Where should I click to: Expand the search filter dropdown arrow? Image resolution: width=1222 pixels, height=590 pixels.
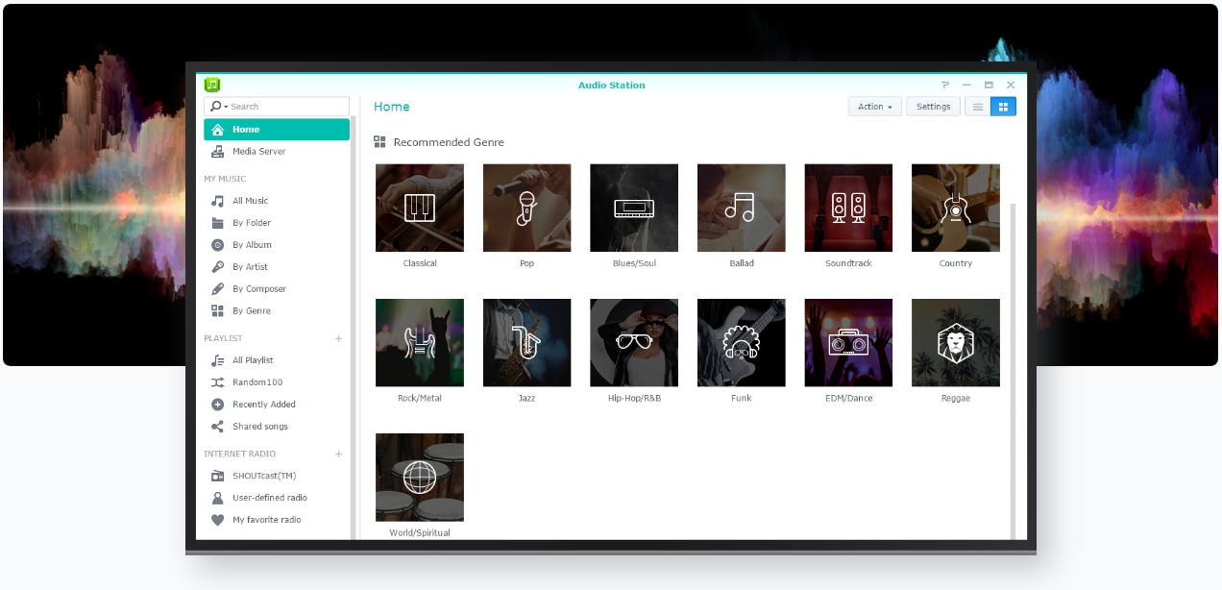pos(227,107)
